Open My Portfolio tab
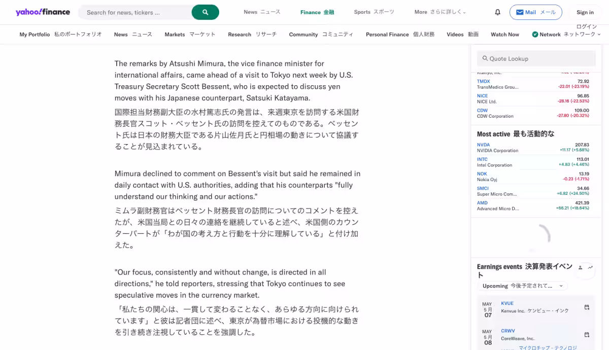This screenshot has width=609, height=350. point(60,34)
